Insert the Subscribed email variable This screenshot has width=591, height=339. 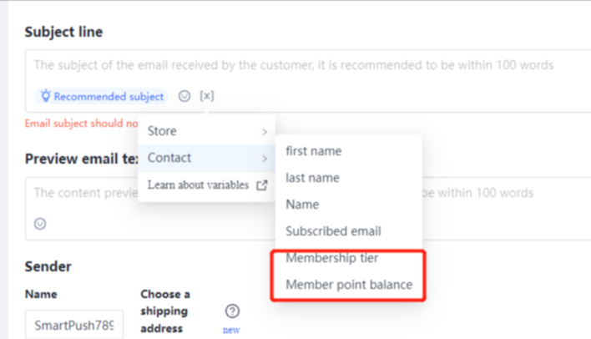click(x=333, y=231)
